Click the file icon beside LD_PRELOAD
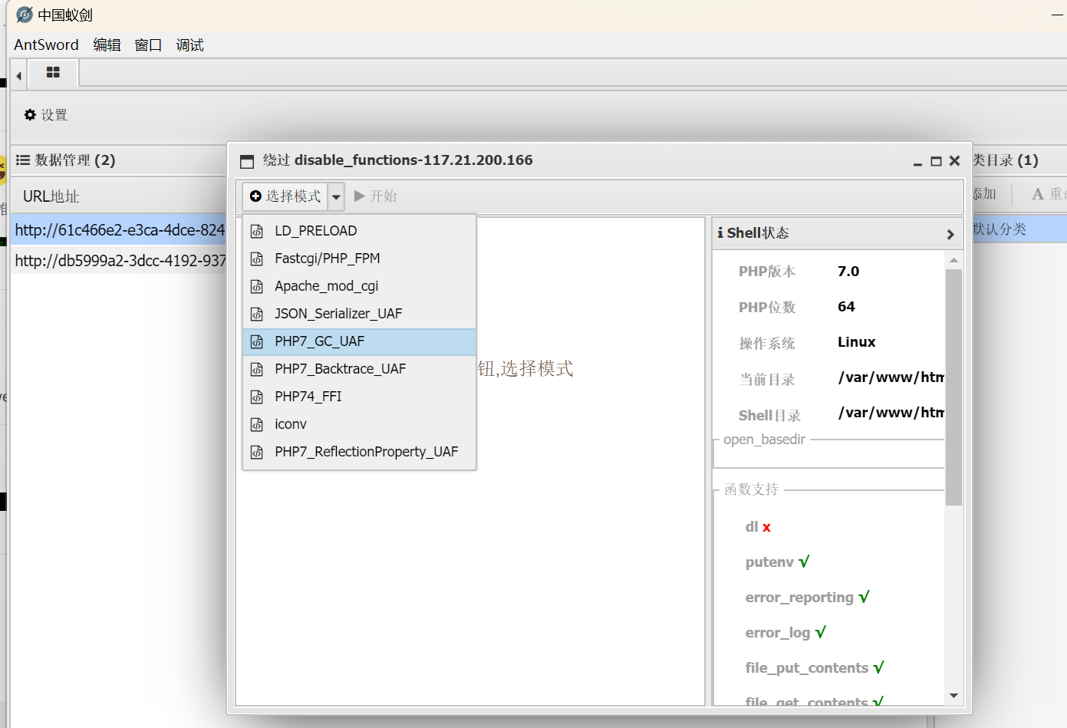Screen dimensions: 1067x728 pos(257,231)
